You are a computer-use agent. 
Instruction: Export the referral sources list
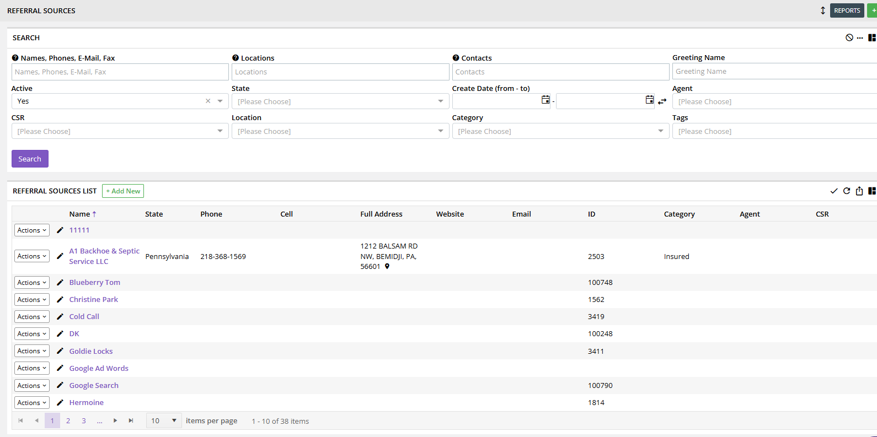pyautogui.click(x=859, y=191)
